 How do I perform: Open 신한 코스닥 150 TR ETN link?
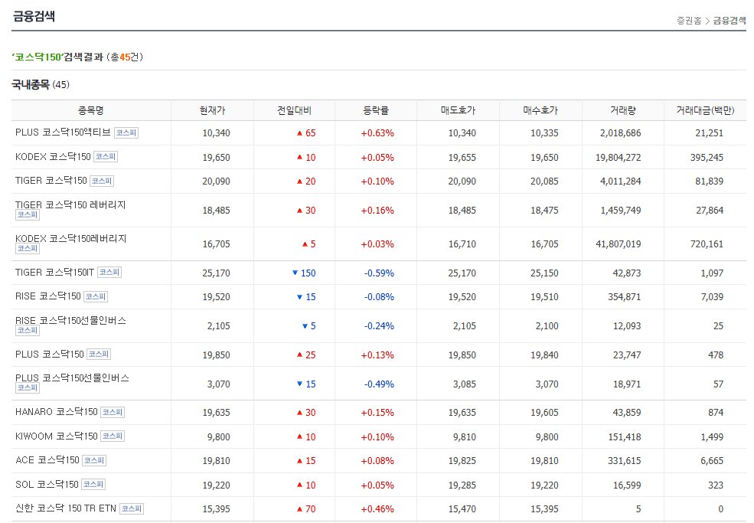pyautogui.click(x=66, y=508)
